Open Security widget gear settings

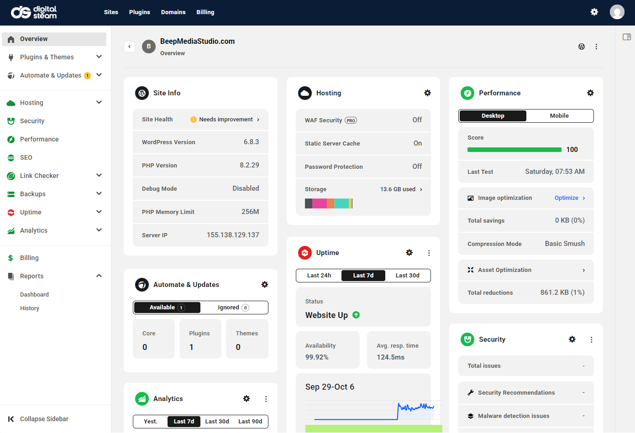click(572, 339)
